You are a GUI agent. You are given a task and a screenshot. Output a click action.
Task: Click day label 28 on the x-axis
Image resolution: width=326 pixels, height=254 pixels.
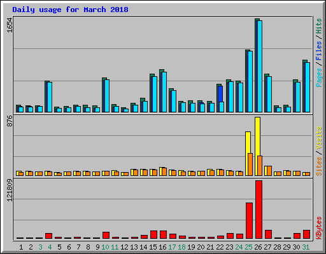(277, 247)
